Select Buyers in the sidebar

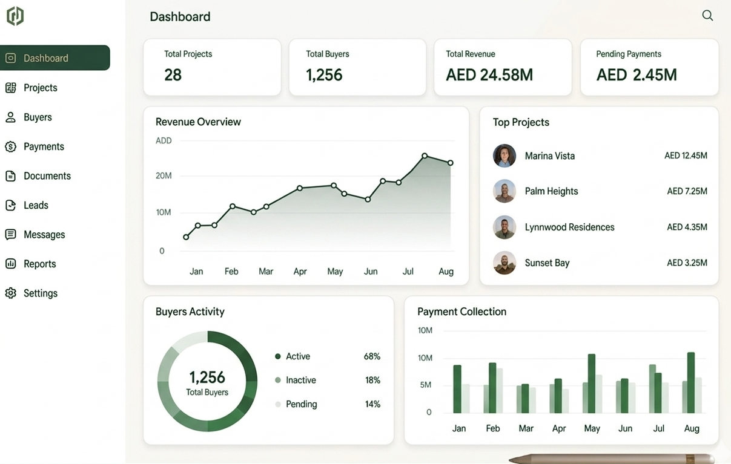[x=38, y=117]
